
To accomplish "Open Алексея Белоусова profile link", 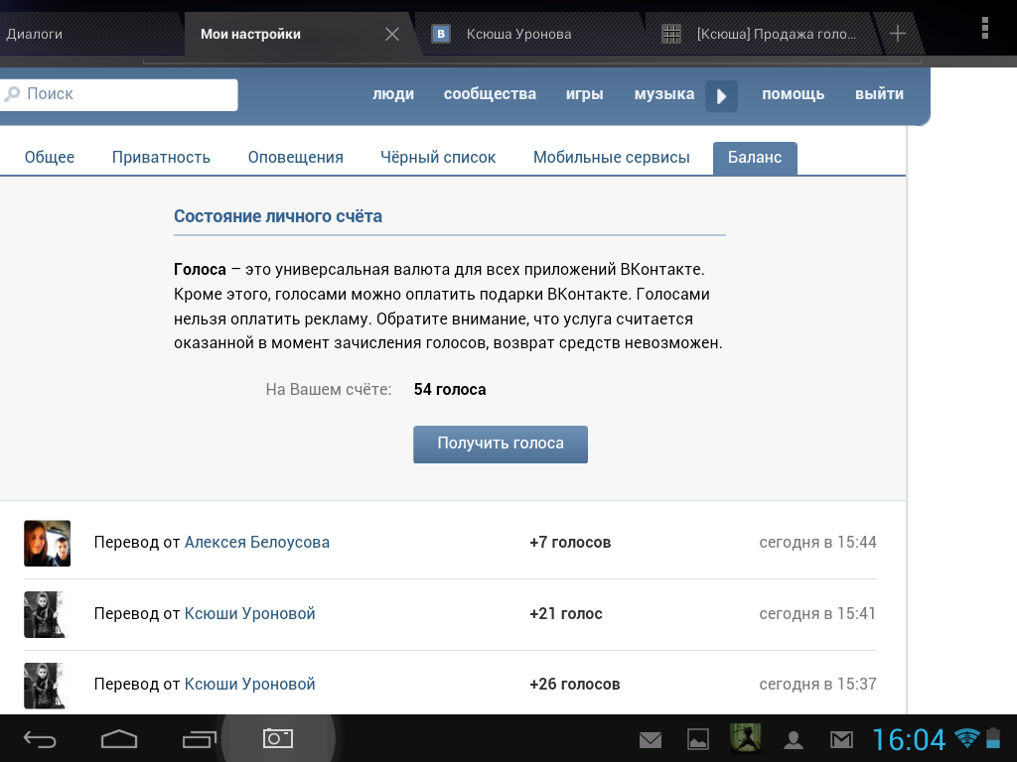I will point(257,543).
